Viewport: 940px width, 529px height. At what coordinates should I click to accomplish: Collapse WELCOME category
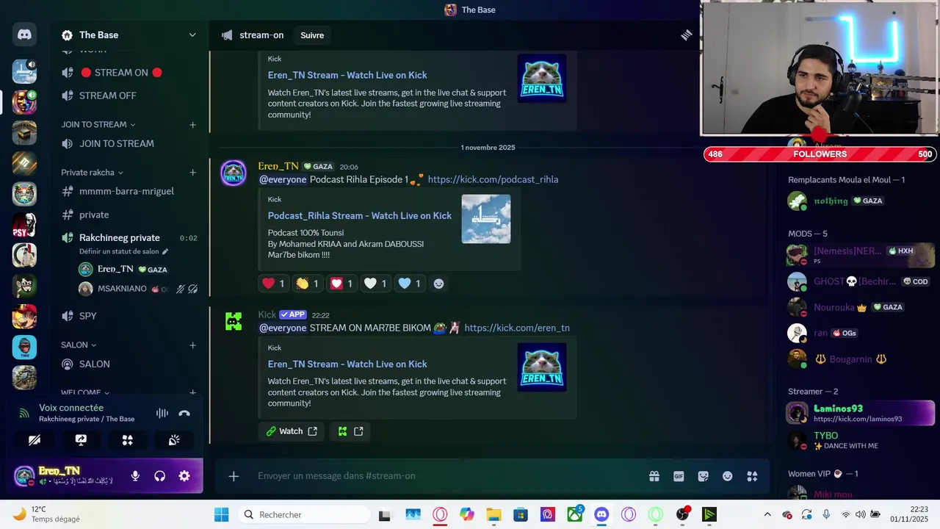(85, 392)
